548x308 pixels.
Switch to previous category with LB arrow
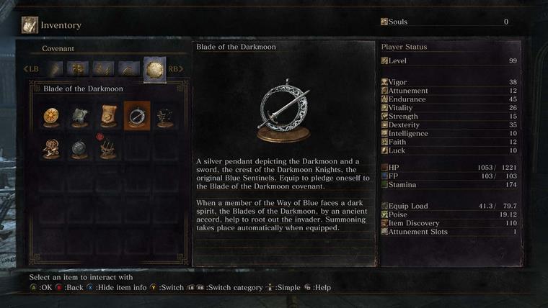click(31, 69)
